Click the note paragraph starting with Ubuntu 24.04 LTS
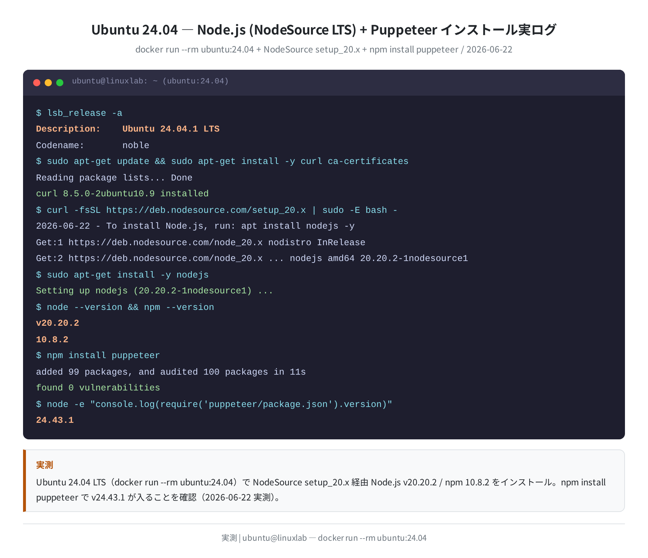 click(x=321, y=490)
